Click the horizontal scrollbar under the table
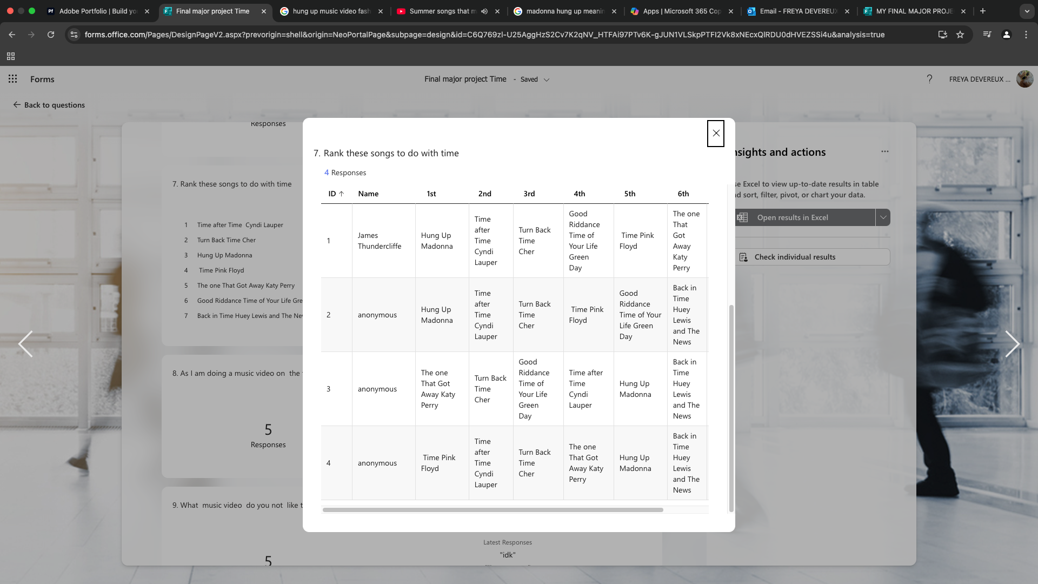Image resolution: width=1038 pixels, height=584 pixels. pyautogui.click(x=493, y=510)
